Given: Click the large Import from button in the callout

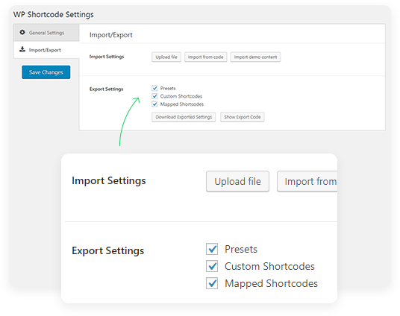Looking at the screenshot, I should (307, 181).
